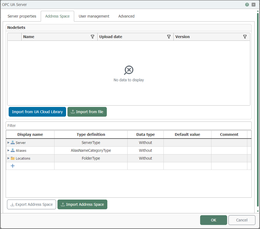Image resolution: width=260 pixels, height=229 pixels.
Task: Click the Default value cell of Server row
Action: click(x=187, y=143)
